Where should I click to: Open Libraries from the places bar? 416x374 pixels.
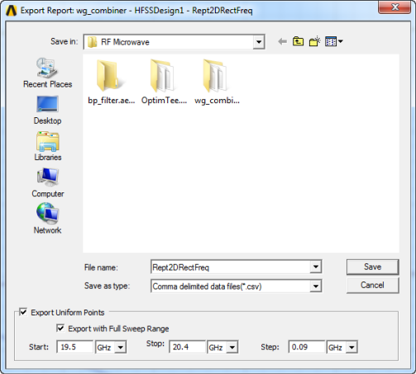(x=47, y=146)
